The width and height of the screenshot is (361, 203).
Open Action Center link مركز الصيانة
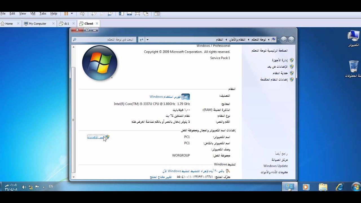(279, 160)
